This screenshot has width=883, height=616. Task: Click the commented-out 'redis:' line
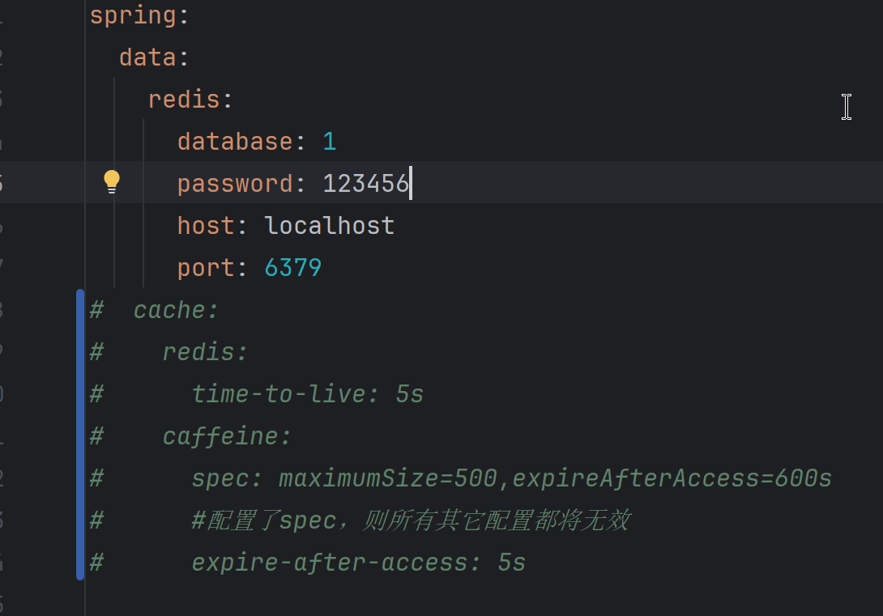(205, 352)
